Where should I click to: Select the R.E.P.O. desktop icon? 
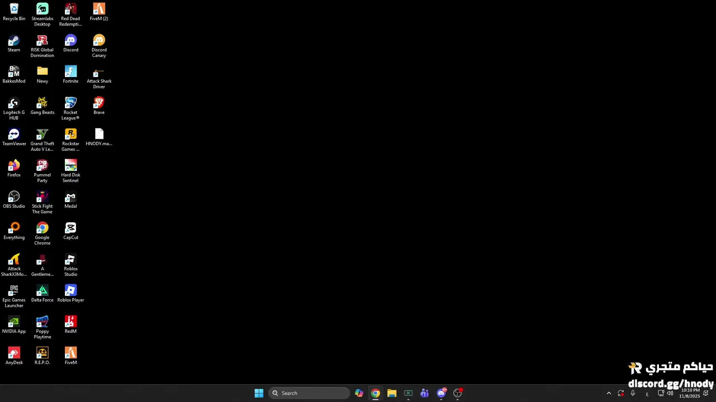[42, 356]
